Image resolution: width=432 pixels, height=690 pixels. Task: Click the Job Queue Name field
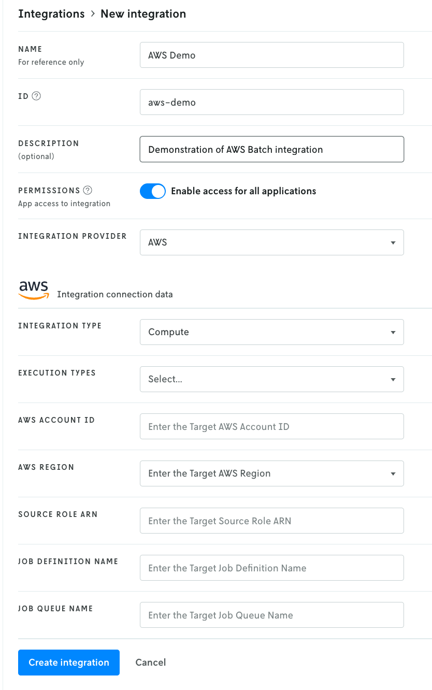point(271,614)
